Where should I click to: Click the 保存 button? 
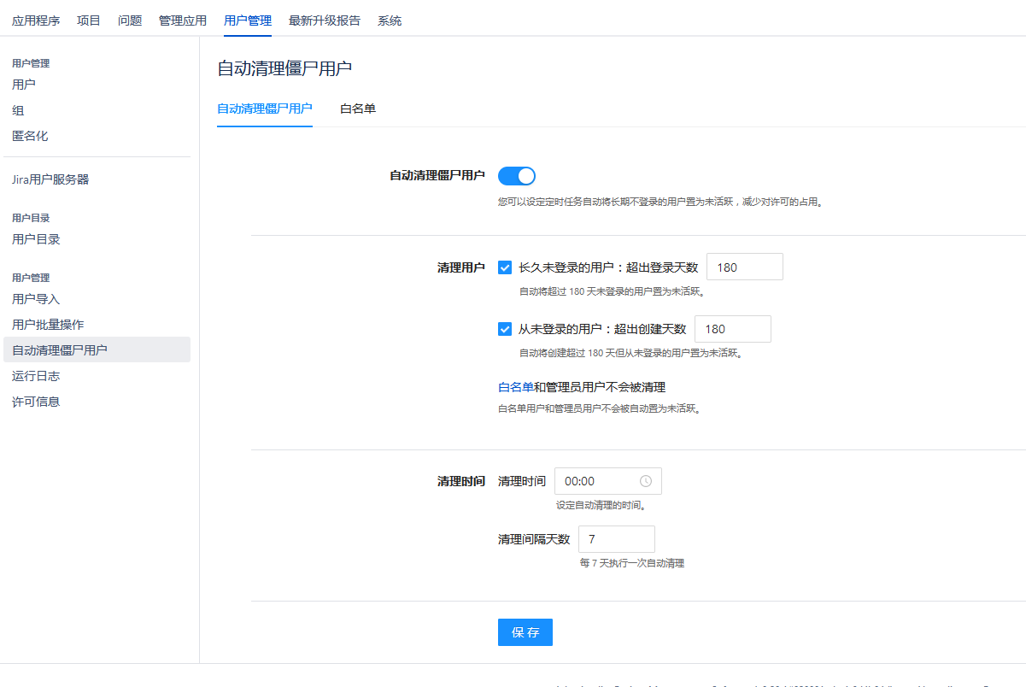pyautogui.click(x=525, y=632)
